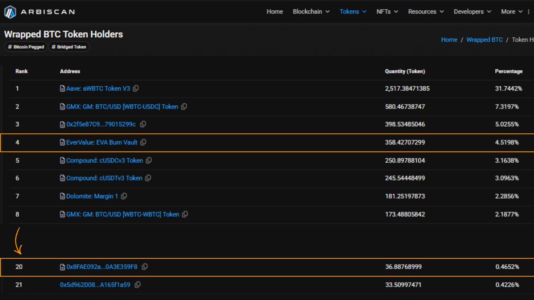Screen dimensions: 534x300
Task: Select quantity value 580.46738747
Action: tap(405, 107)
